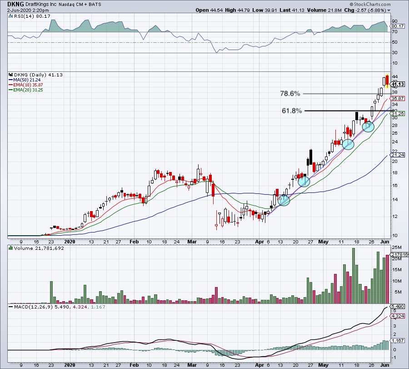Click the High 44.79 value
409x369 pixels.
click(237, 10)
